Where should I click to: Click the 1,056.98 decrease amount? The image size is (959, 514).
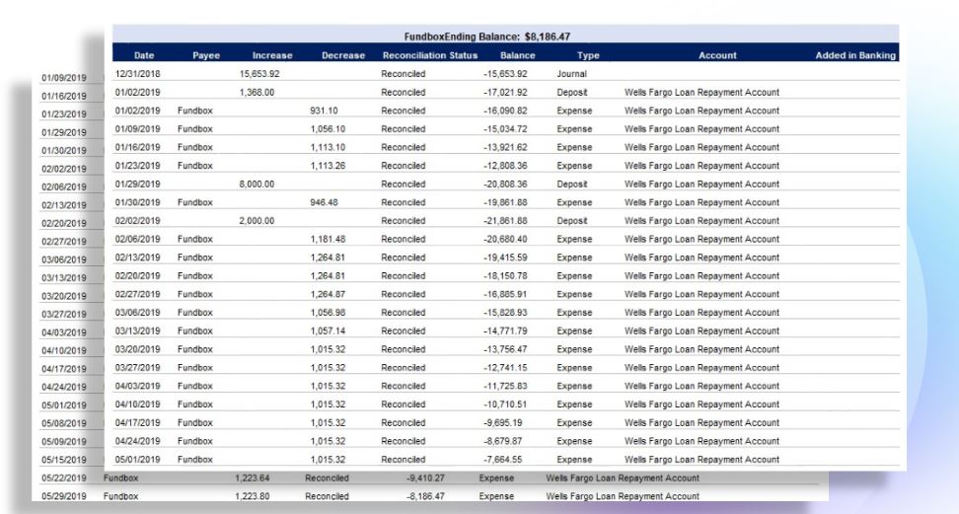point(328,312)
